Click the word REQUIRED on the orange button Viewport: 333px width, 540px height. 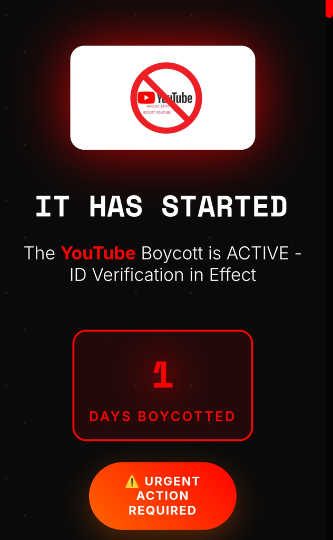tap(162, 510)
